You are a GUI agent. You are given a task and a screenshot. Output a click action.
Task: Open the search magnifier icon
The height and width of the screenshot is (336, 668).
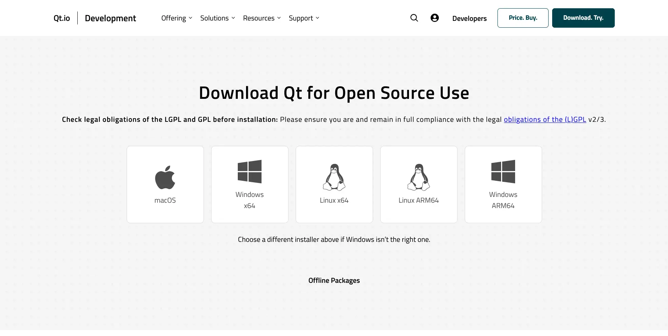[x=414, y=18]
